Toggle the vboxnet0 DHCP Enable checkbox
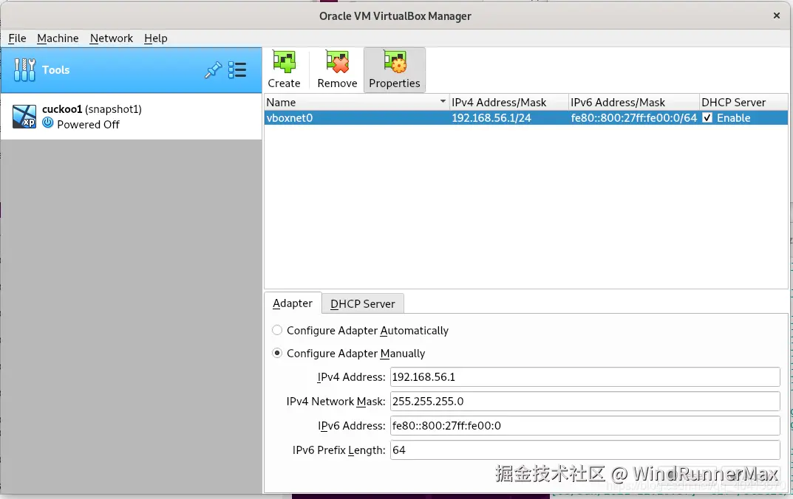This screenshot has height=499, width=793. pyautogui.click(x=707, y=117)
